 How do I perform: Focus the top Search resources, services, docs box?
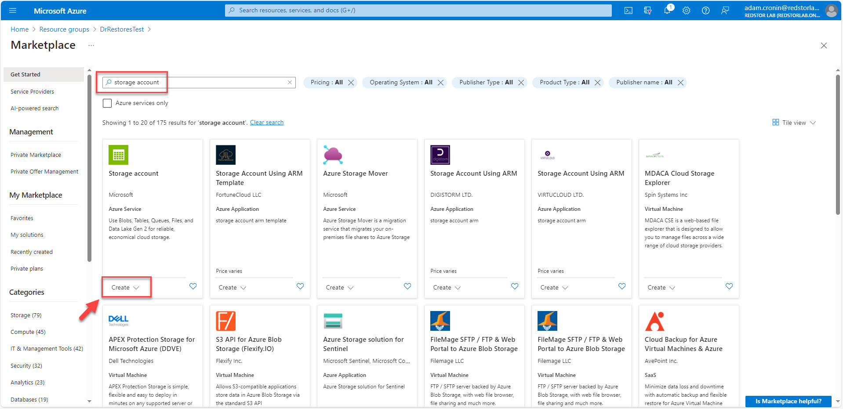point(418,11)
